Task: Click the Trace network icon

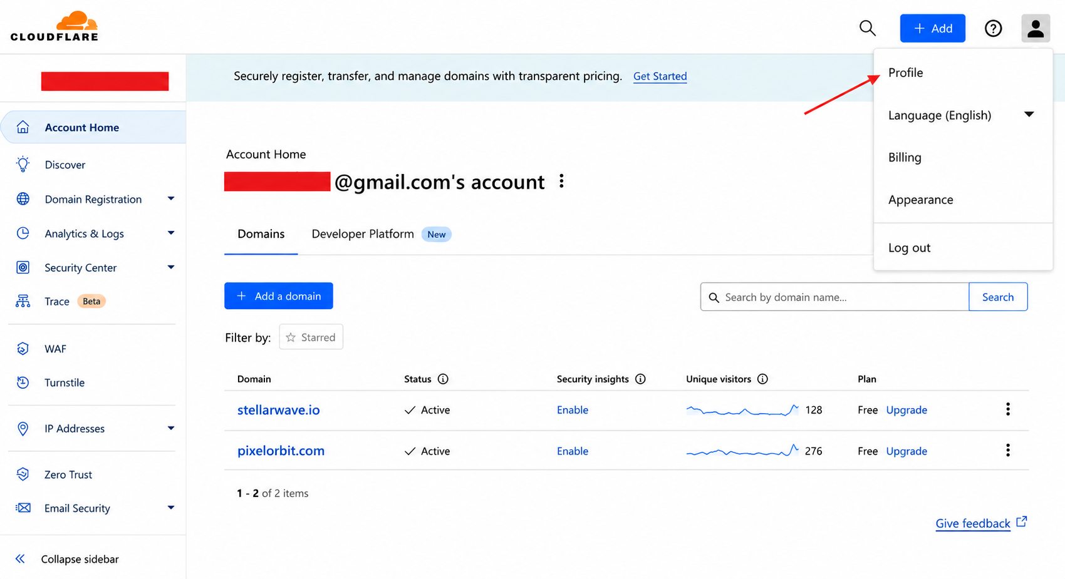Action: [23, 301]
